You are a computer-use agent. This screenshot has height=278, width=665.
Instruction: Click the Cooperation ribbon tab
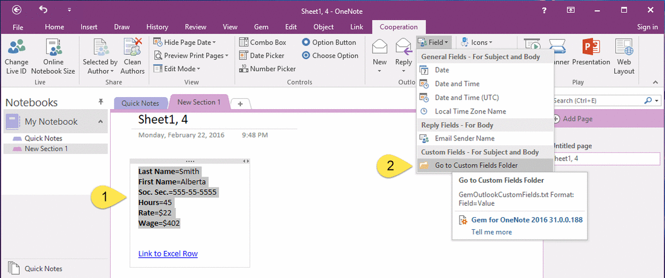[398, 27]
